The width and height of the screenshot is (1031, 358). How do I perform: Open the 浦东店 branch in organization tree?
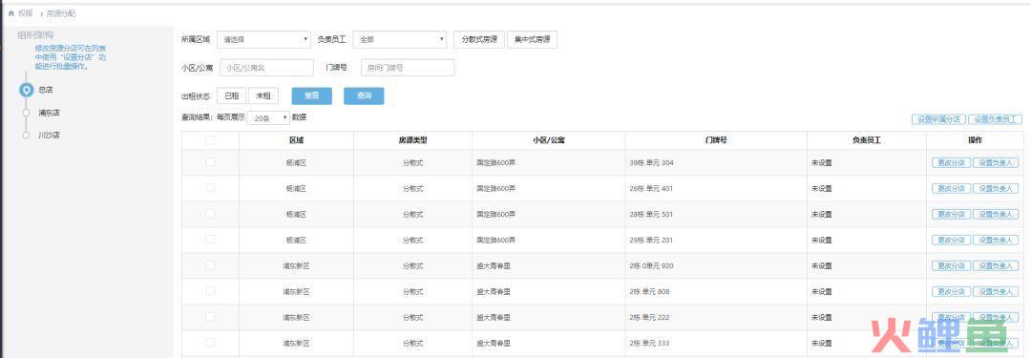click(49, 113)
